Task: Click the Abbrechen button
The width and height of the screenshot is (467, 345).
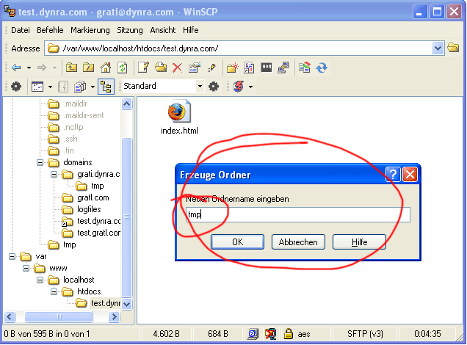Action: click(x=298, y=241)
